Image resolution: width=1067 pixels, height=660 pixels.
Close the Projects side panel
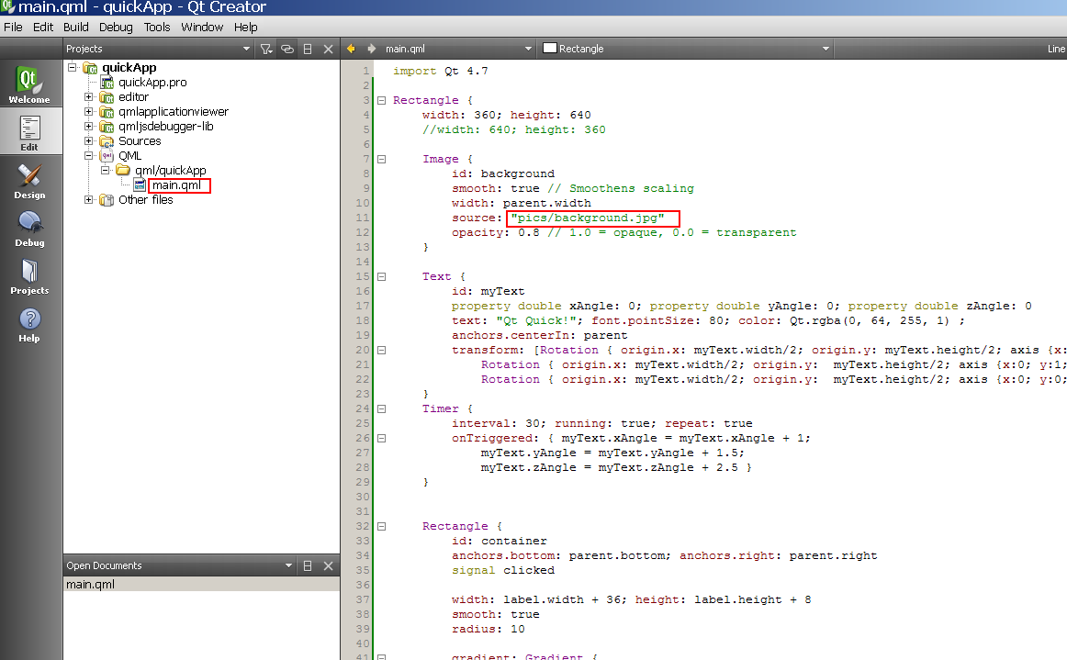click(x=328, y=49)
